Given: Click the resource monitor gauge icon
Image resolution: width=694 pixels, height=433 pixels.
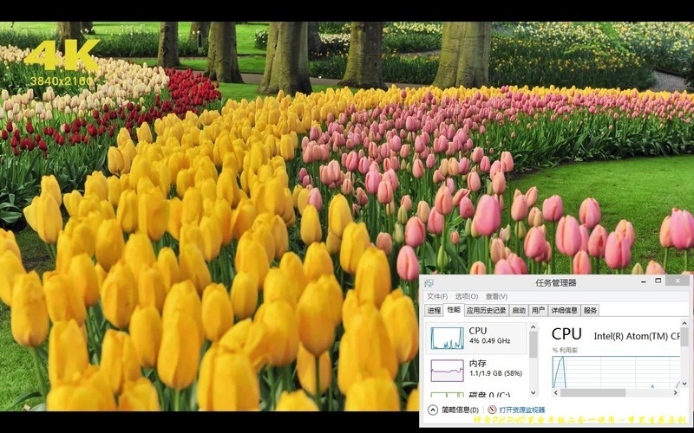Looking at the screenshot, I should pyautogui.click(x=492, y=410).
